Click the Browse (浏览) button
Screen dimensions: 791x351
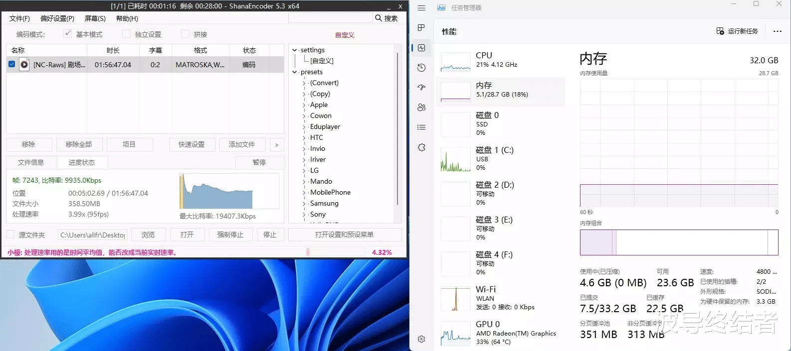148,234
